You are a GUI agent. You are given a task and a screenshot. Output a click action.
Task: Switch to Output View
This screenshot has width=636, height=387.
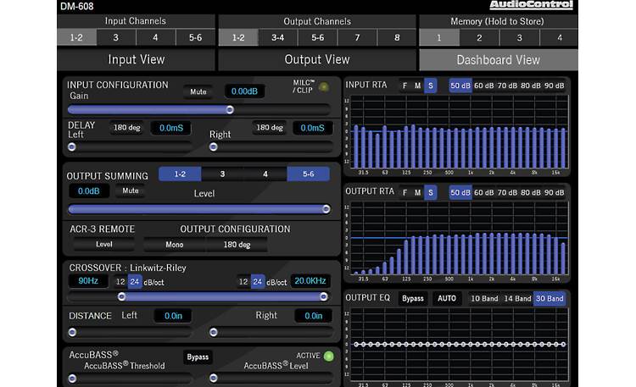[317, 59]
